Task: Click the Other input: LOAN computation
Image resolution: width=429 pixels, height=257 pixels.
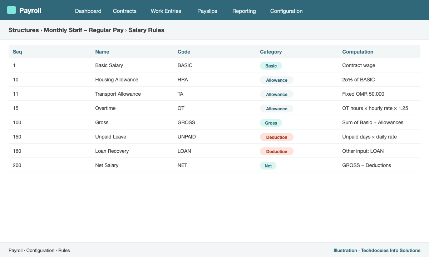Action: point(363,151)
